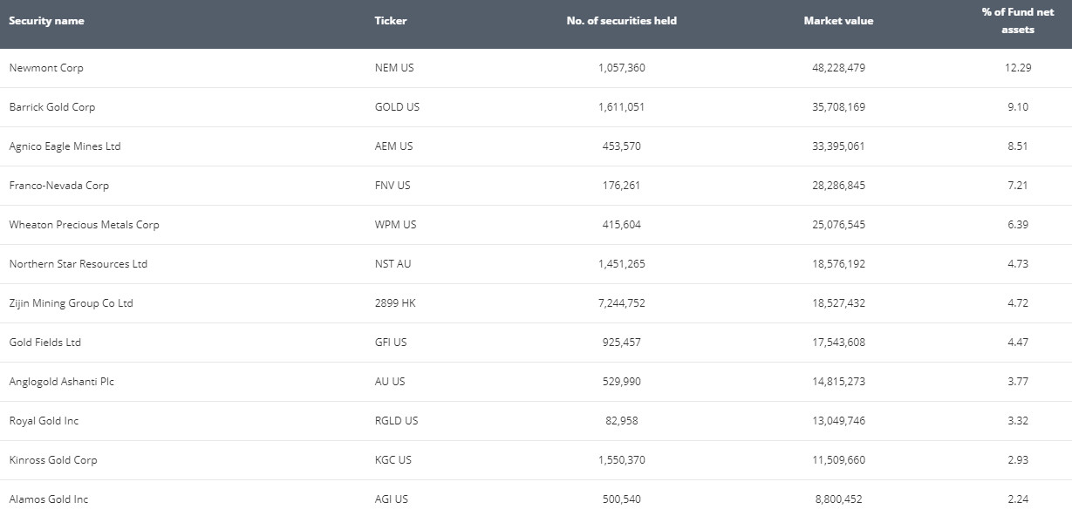Click market value 14,815,273
Viewport: 1072px width, 509px height.
tap(838, 382)
